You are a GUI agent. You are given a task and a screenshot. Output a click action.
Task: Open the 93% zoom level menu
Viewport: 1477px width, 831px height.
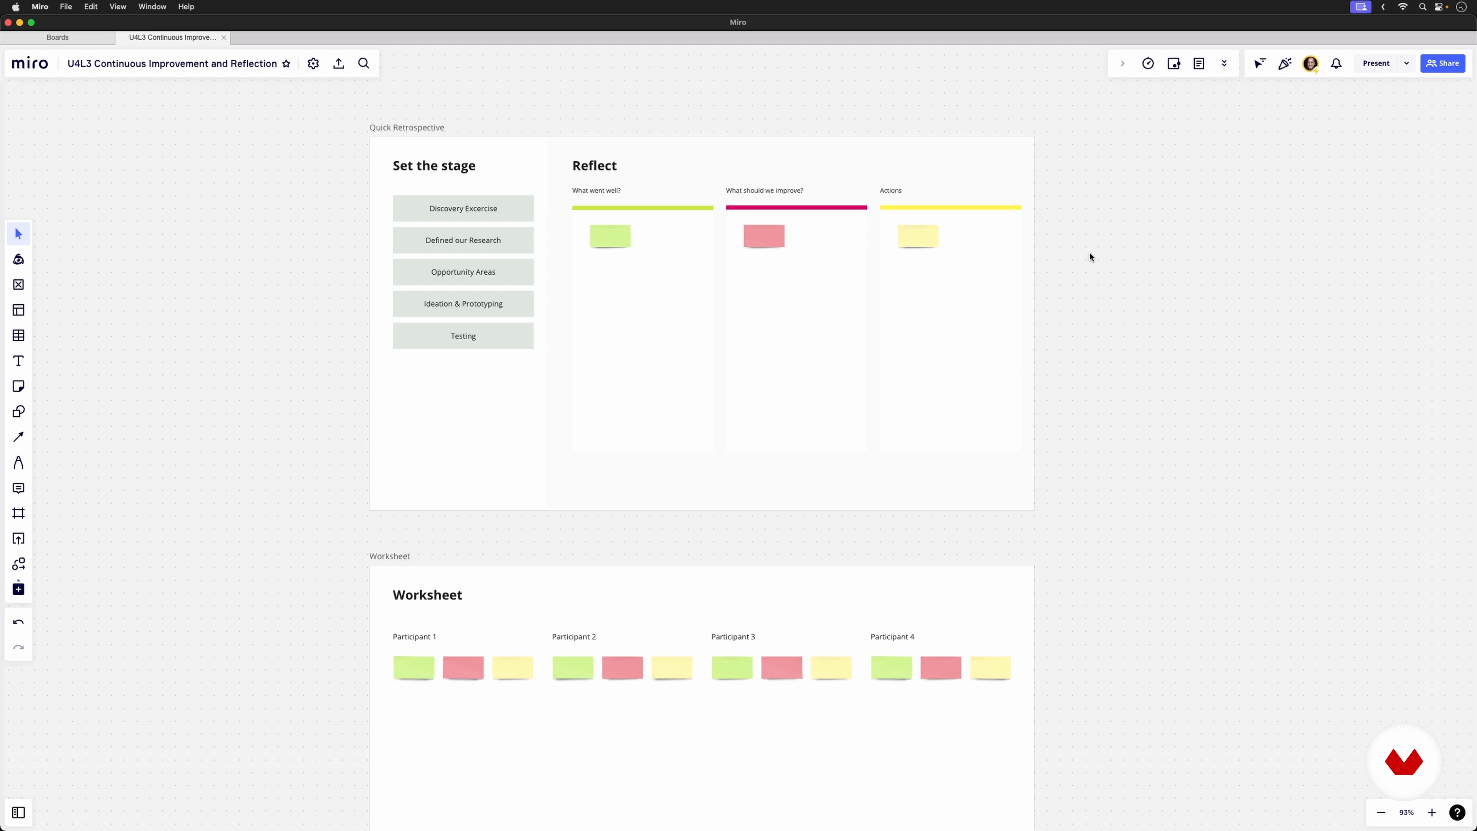click(x=1407, y=813)
